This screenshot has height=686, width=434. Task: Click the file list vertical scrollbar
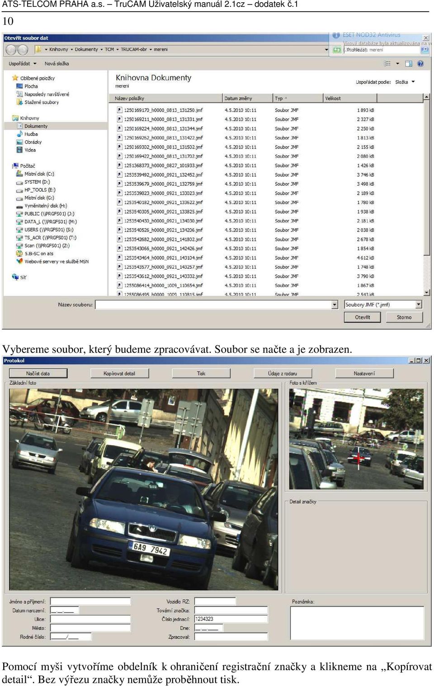[x=426, y=195]
